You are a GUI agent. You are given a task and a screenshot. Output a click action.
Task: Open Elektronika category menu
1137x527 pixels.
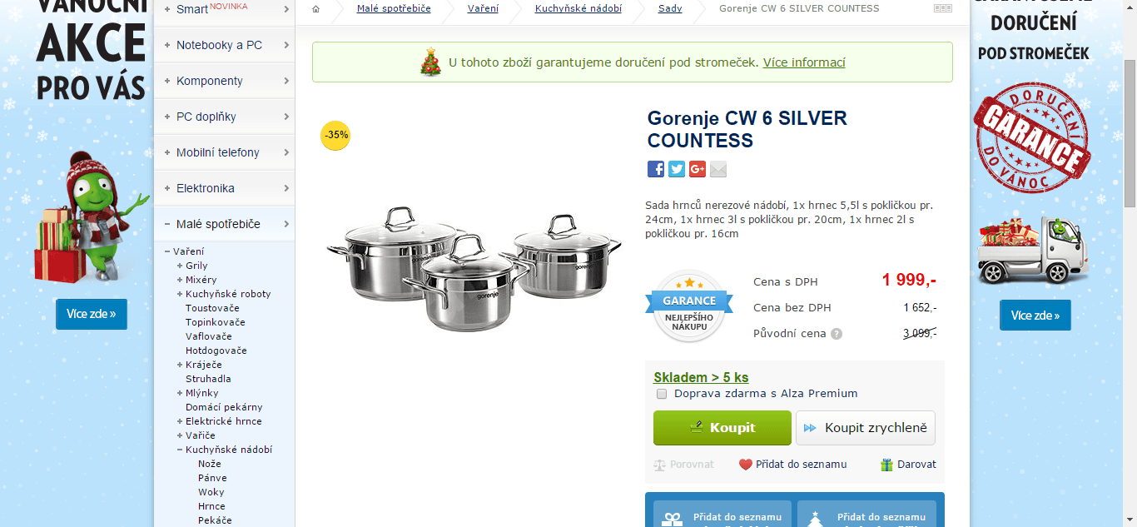[224, 188]
